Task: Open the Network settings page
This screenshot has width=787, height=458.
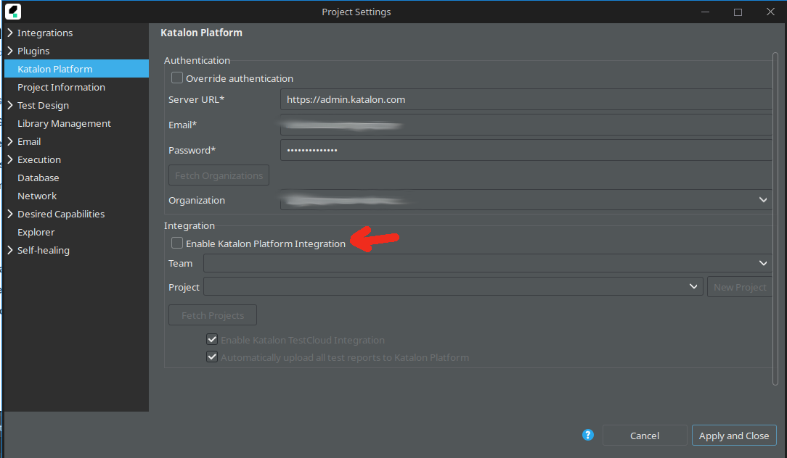Action: pyautogui.click(x=36, y=195)
